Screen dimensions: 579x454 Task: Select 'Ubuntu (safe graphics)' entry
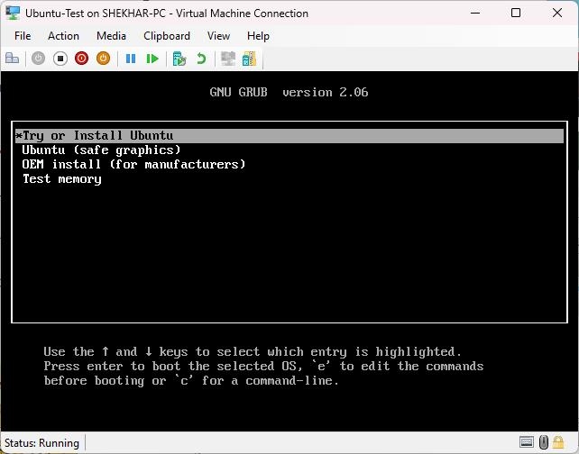[x=102, y=150]
